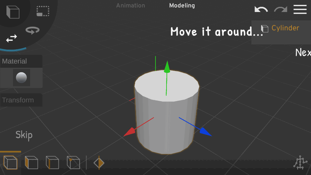Expand the Transform panel

21,100
